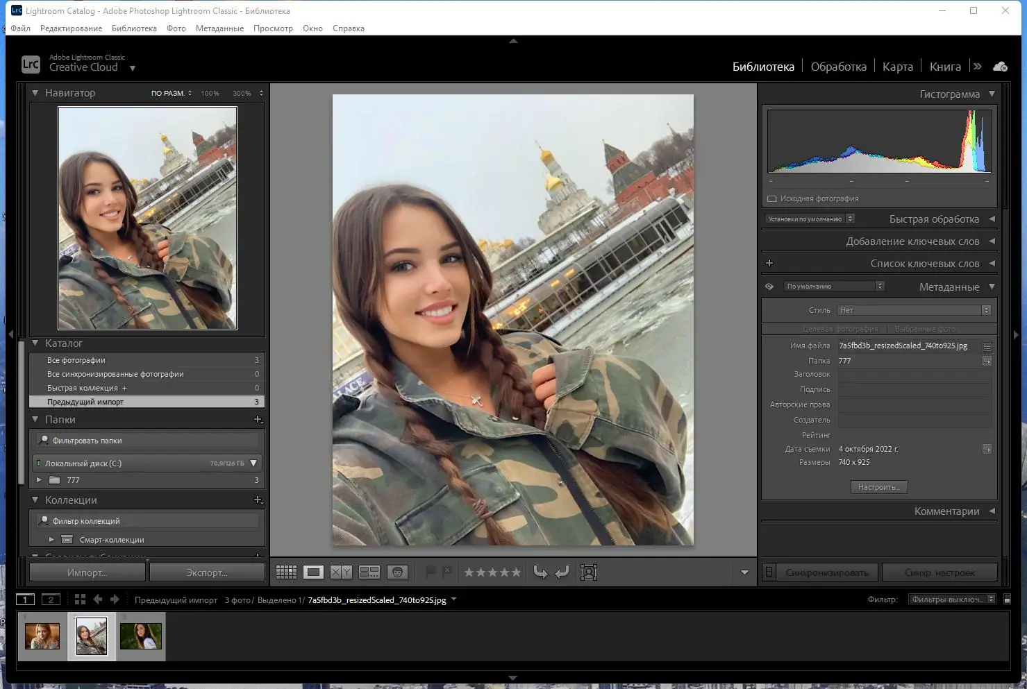The width and height of the screenshot is (1027, 689).
Task: Toggle the filter switch at filmstrip right
Action: pos(1007,599)
